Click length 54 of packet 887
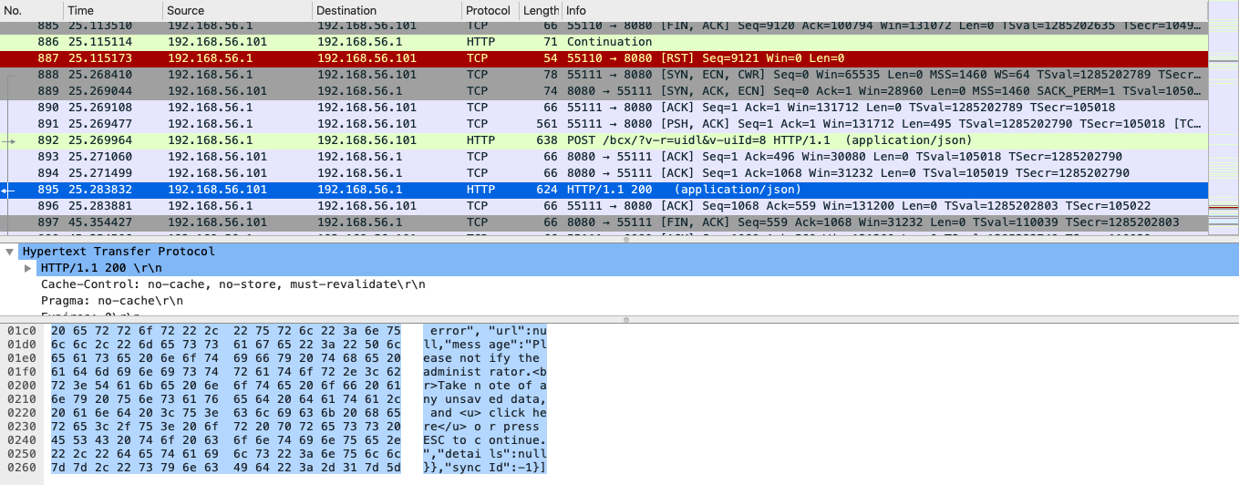 (x=552, y=58)
